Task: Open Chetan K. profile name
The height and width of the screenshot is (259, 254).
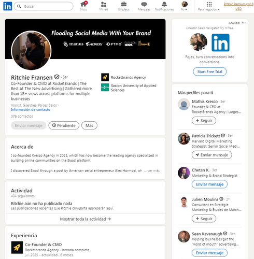Action: pos(201,170)
